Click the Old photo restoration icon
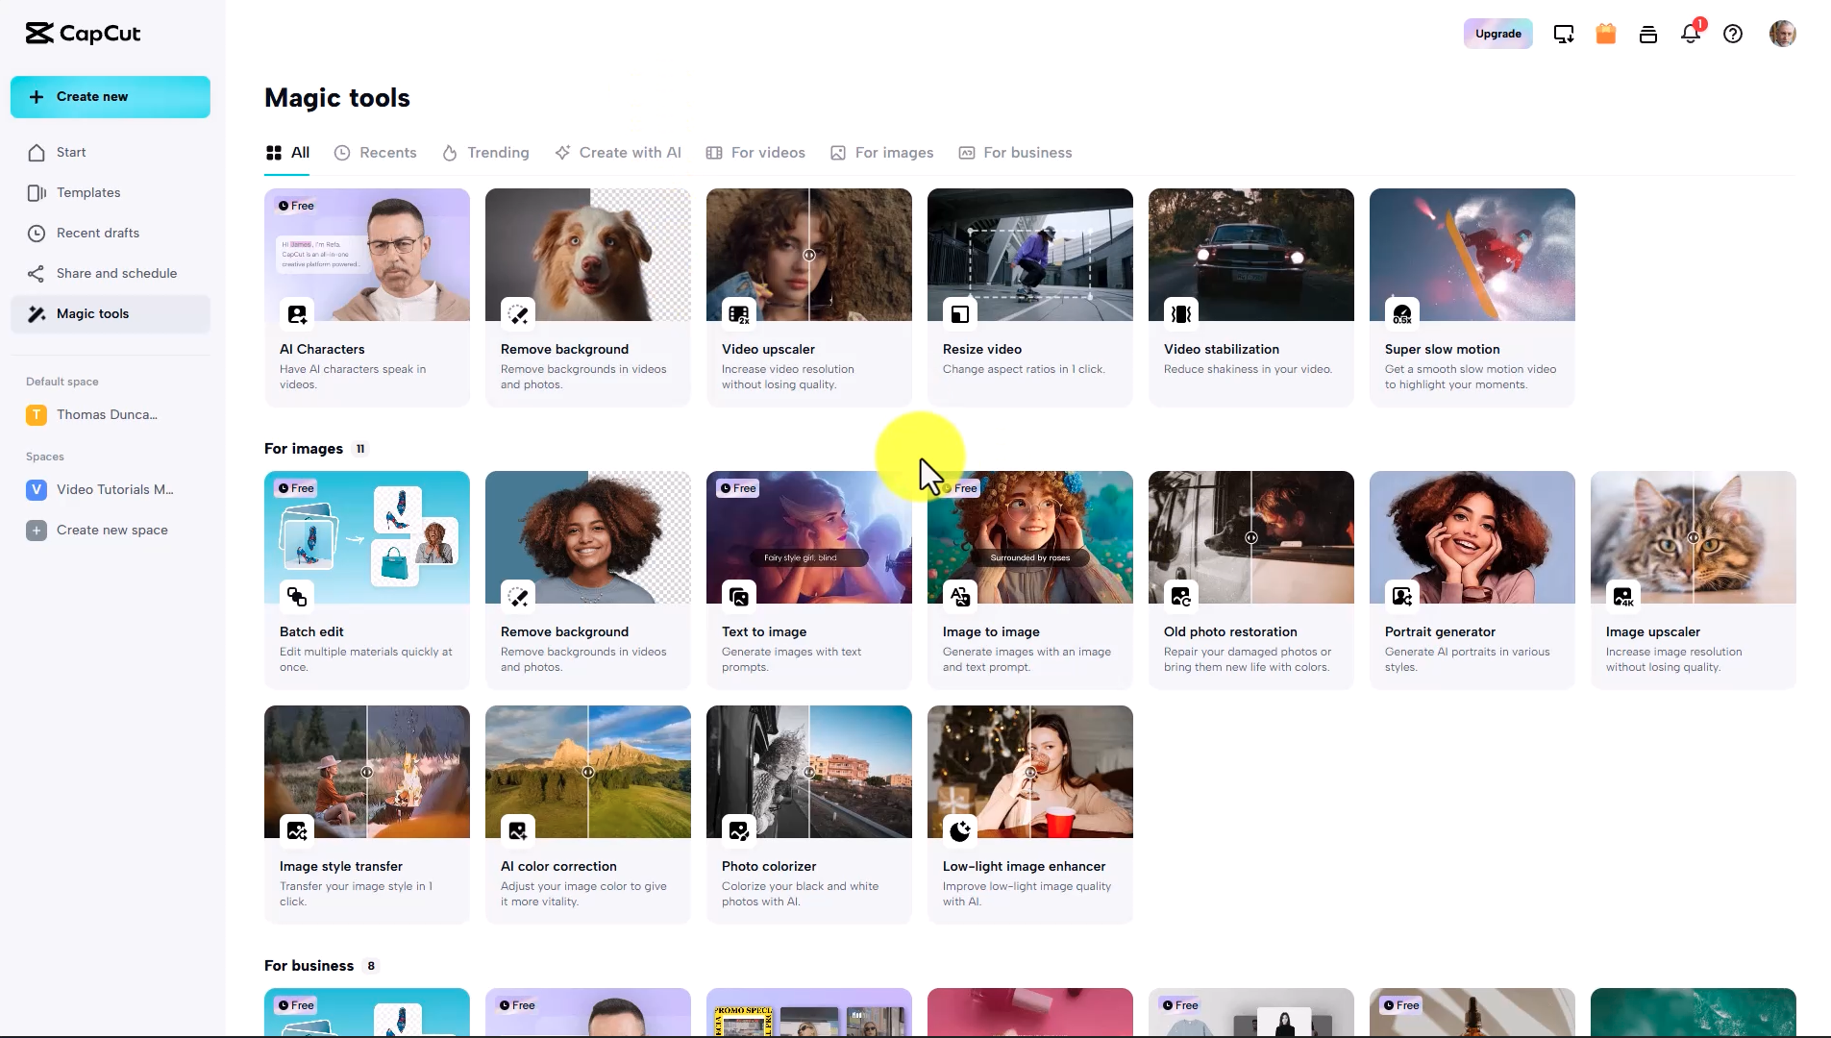The width and height of the screenshot is (1831, 1038). 1181,597
